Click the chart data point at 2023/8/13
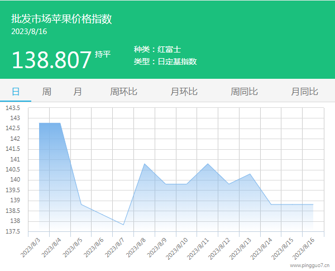Viewport: 335px width, 271px height. pyautogui.click(x=250, y=174)
